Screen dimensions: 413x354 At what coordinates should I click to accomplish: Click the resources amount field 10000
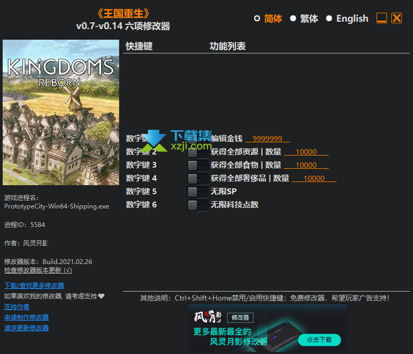coord(306,152)
